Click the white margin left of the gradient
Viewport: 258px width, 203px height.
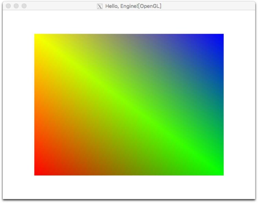click(19, 105)
